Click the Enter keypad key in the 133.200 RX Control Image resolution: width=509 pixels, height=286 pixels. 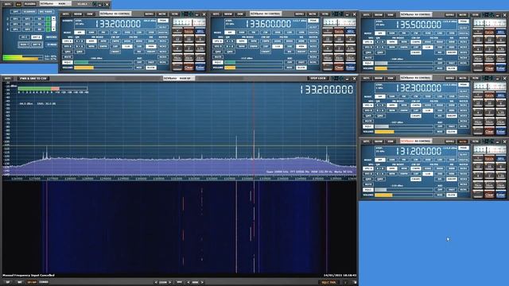pos(200,68)
